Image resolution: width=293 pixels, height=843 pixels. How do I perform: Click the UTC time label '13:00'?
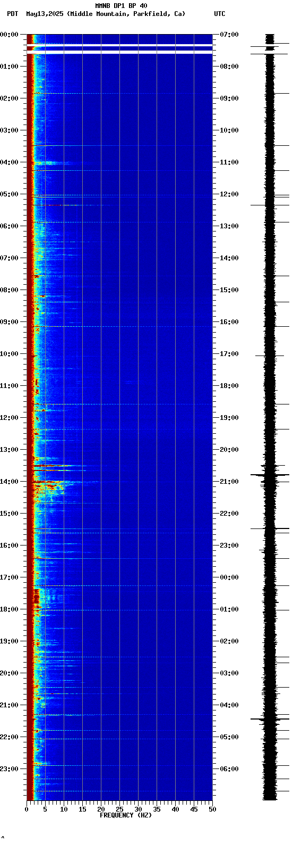click(229, 226)
